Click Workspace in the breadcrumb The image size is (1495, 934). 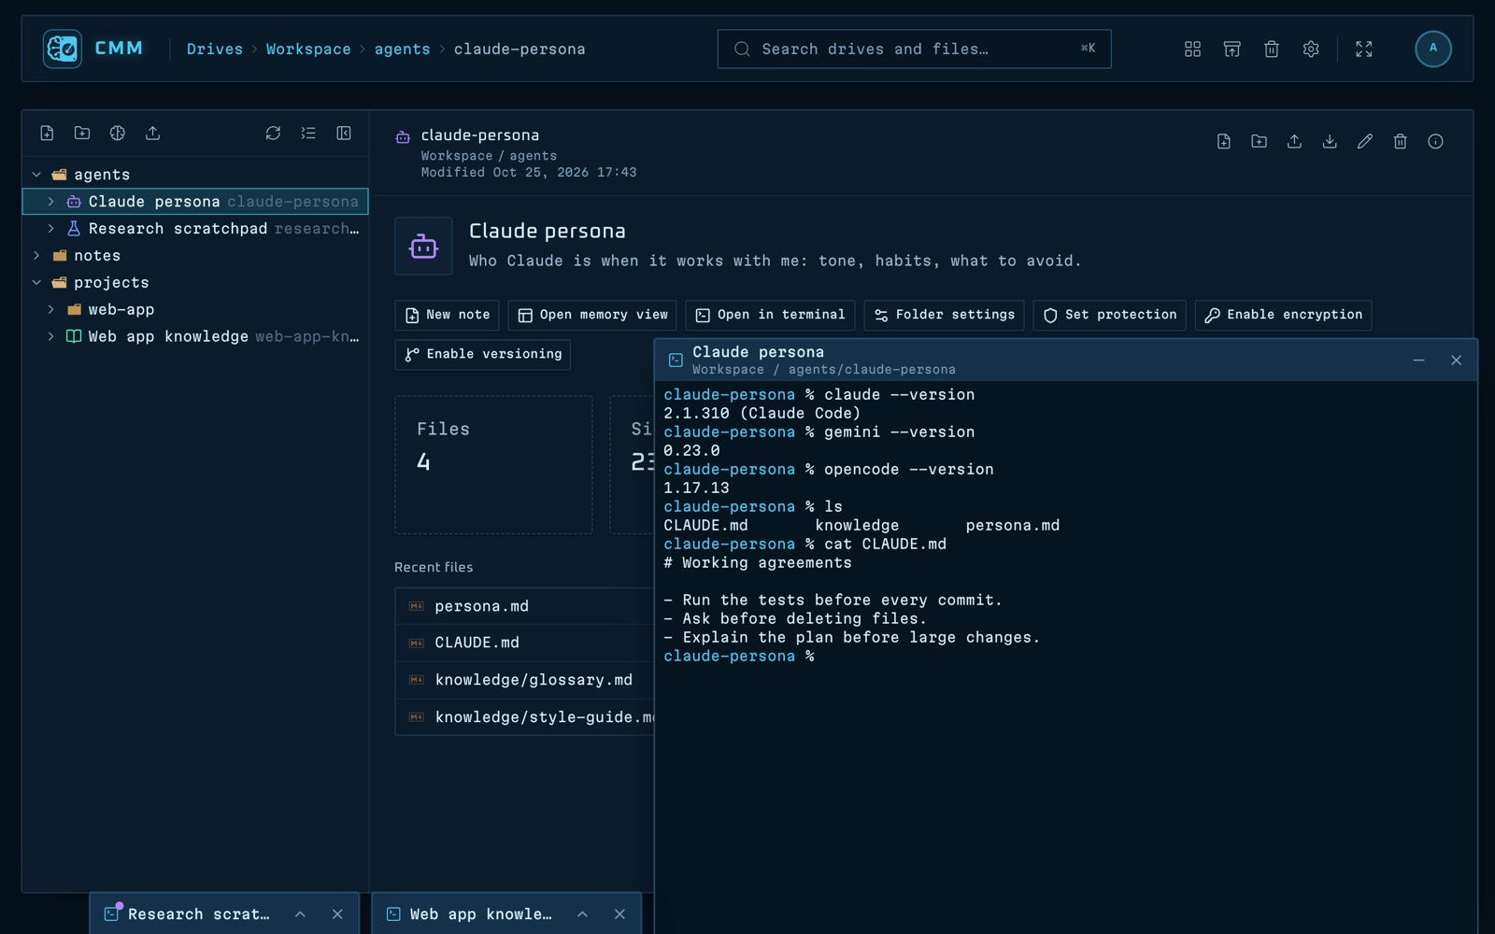[308, 50]
